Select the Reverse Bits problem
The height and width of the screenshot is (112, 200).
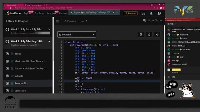(x=21, y=83)
